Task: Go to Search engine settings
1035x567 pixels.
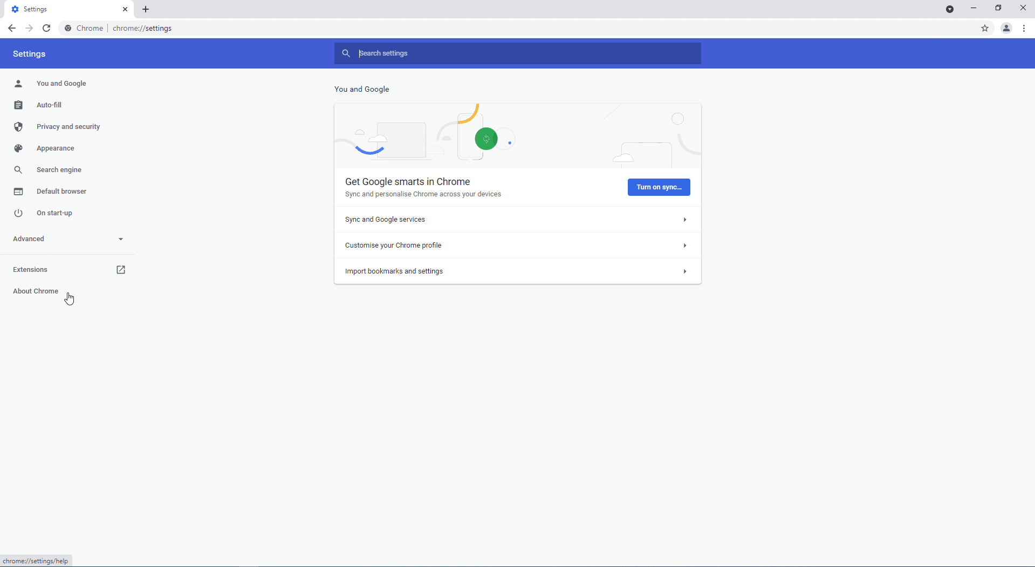Action: click(x=59, y=170)
